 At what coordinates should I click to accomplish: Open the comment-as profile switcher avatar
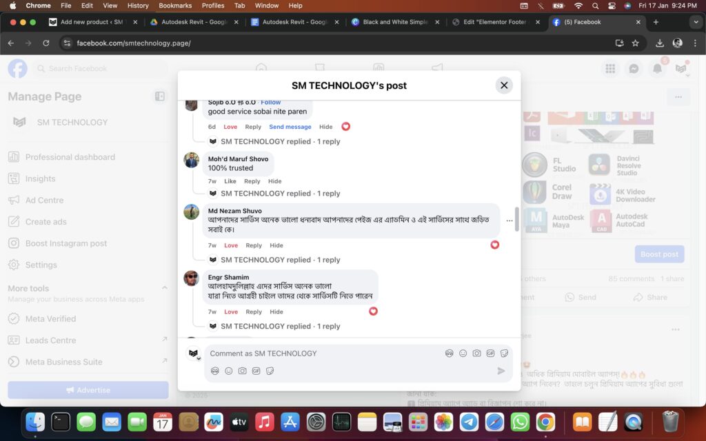194,353
